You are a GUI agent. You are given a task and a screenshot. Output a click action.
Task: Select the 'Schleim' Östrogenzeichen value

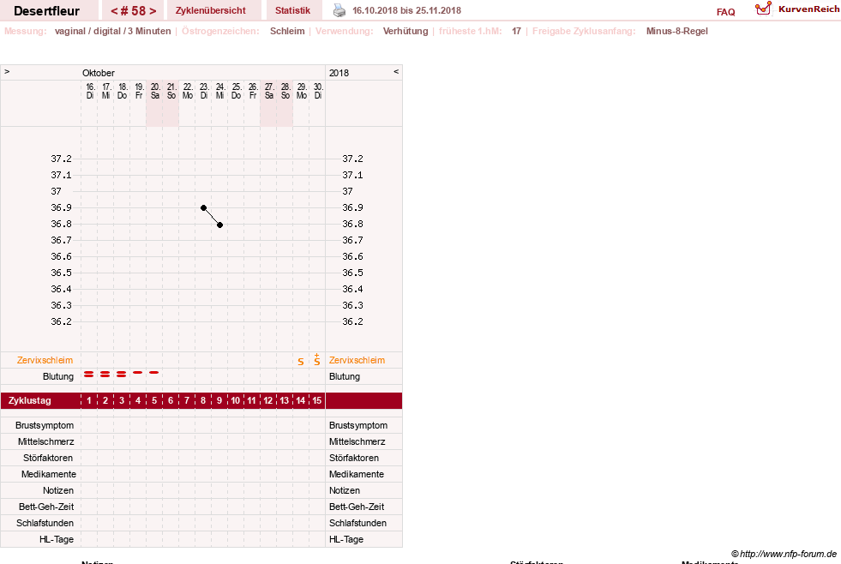pyautogui.click(x=287, y=31)
